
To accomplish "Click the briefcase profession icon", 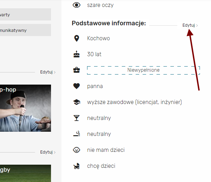I will [x=76, y=70].
